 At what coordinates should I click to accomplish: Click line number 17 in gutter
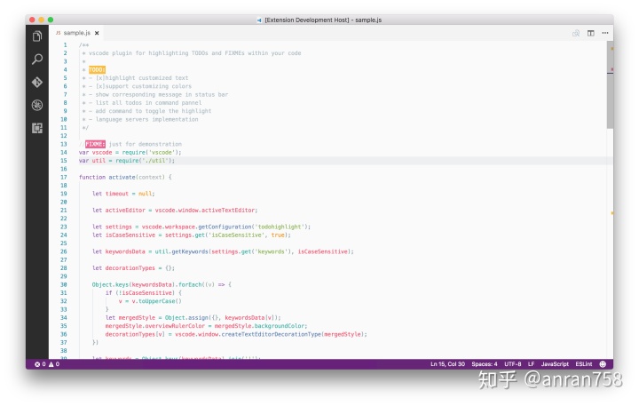click(x=64, y=177)
